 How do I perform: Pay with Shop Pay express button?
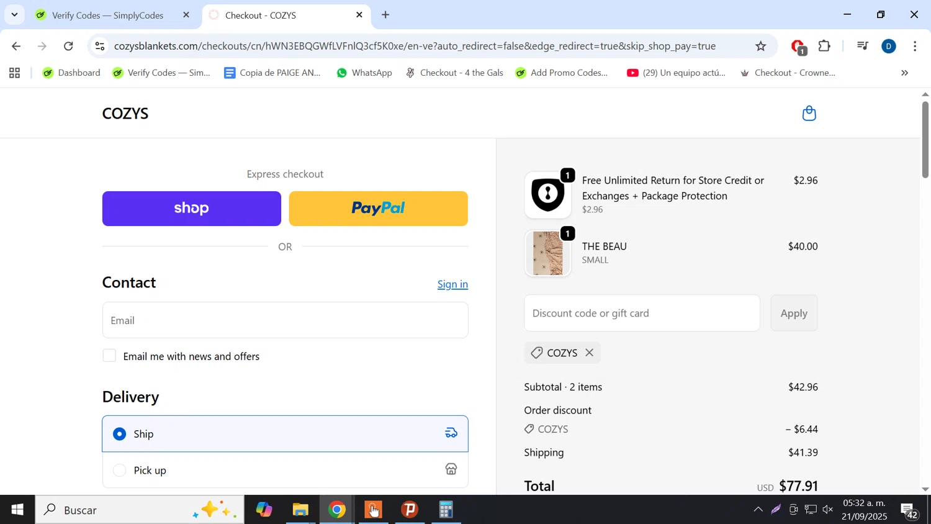click(x=191, y=209)
